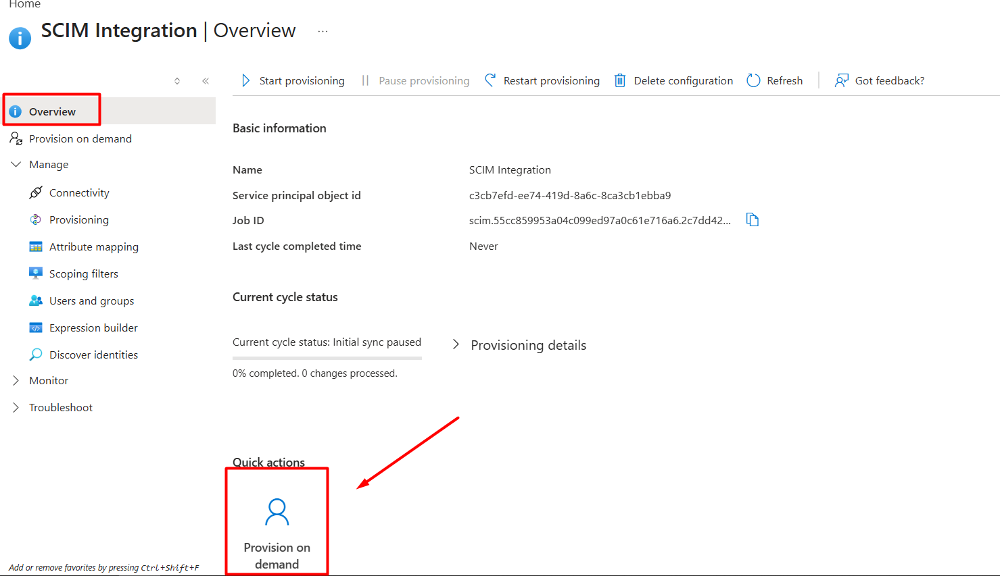Image resolution: width=1000 pixels, height=576 pixels.
Task: Click the current cycle progress bar
Action: click(327, 358)
